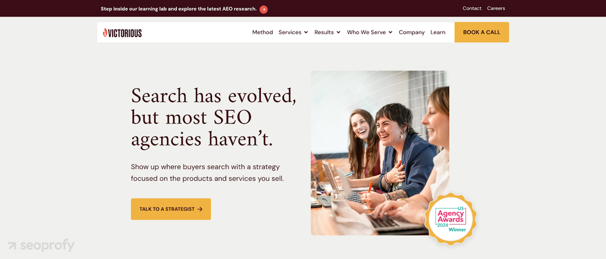
Task: Click the Search has evolved headline
Action: [214, 117]
